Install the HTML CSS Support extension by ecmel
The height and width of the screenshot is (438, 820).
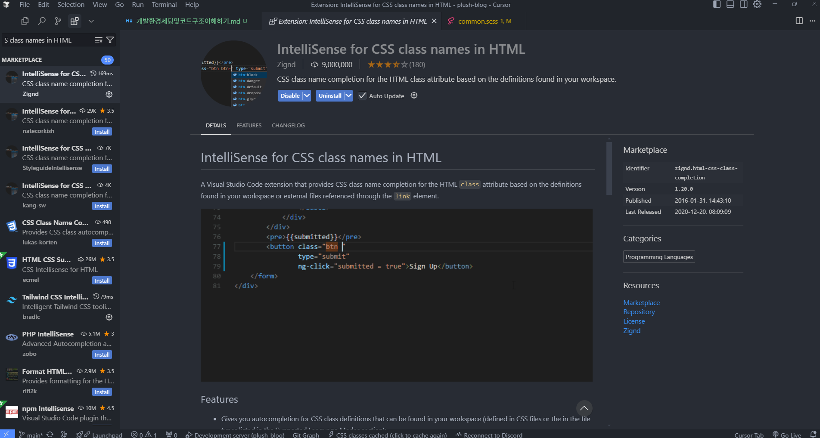coord(102,281)
